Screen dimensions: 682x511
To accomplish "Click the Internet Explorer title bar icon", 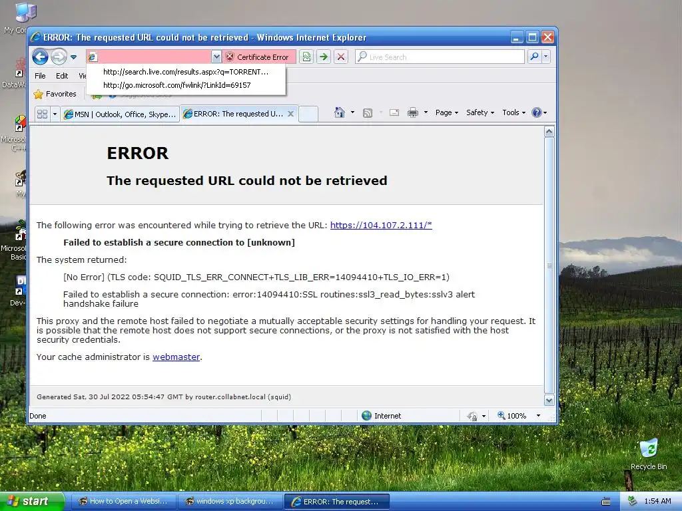I will tap(36, 37).
